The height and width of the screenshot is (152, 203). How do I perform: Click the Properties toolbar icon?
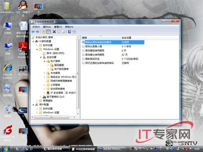pyautogui.click(x=59, y=32)
